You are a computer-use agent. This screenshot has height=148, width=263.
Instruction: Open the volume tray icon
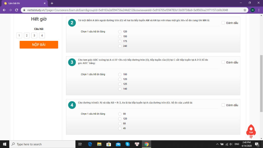pyautogui.click(x=231, y=144)
